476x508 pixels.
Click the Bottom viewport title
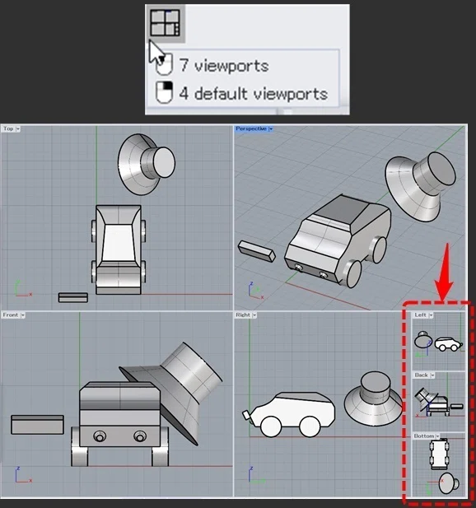click(424, 436)
